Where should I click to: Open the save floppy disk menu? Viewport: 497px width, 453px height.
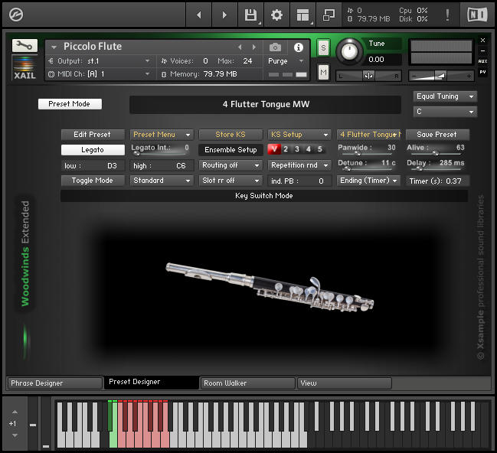click(x=250, y=15)
